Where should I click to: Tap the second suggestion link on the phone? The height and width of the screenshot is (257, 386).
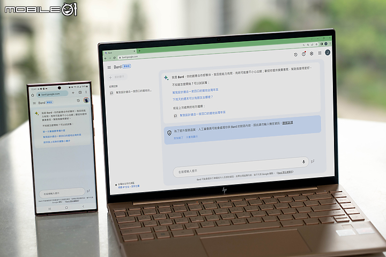coord(62,136)
